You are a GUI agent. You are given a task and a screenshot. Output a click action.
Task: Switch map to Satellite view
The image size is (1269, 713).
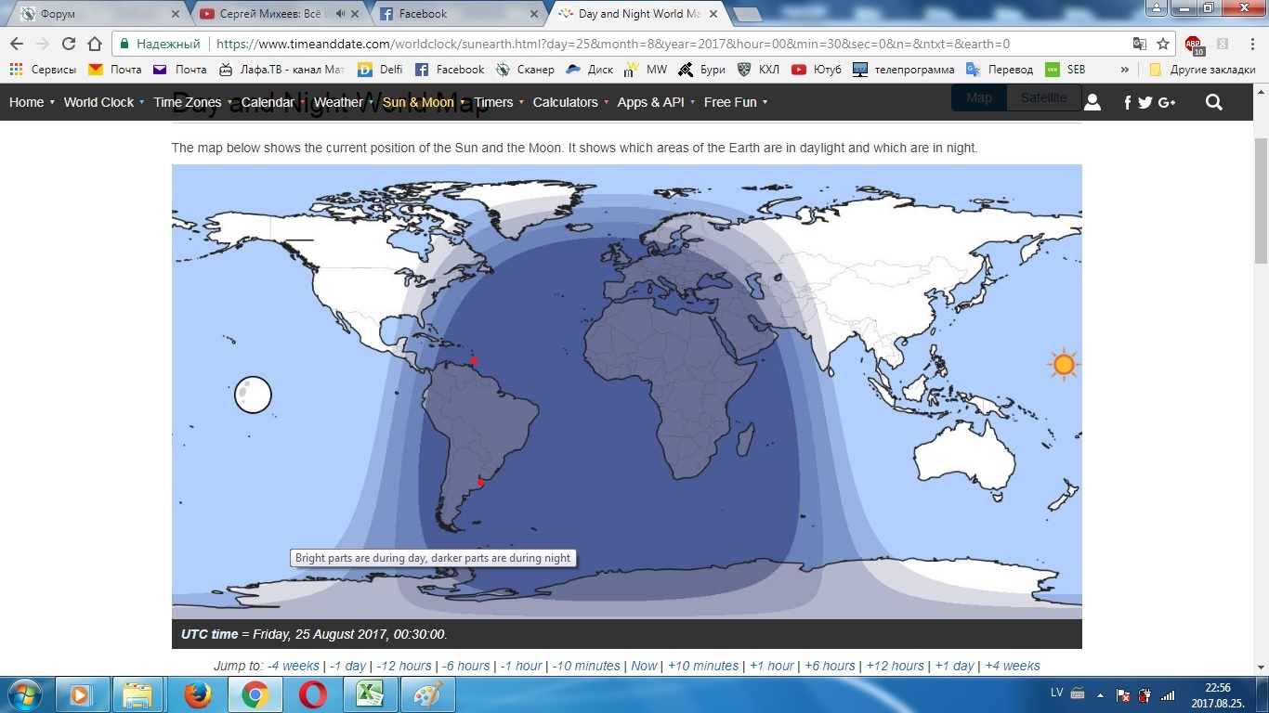pos(1044,97)
